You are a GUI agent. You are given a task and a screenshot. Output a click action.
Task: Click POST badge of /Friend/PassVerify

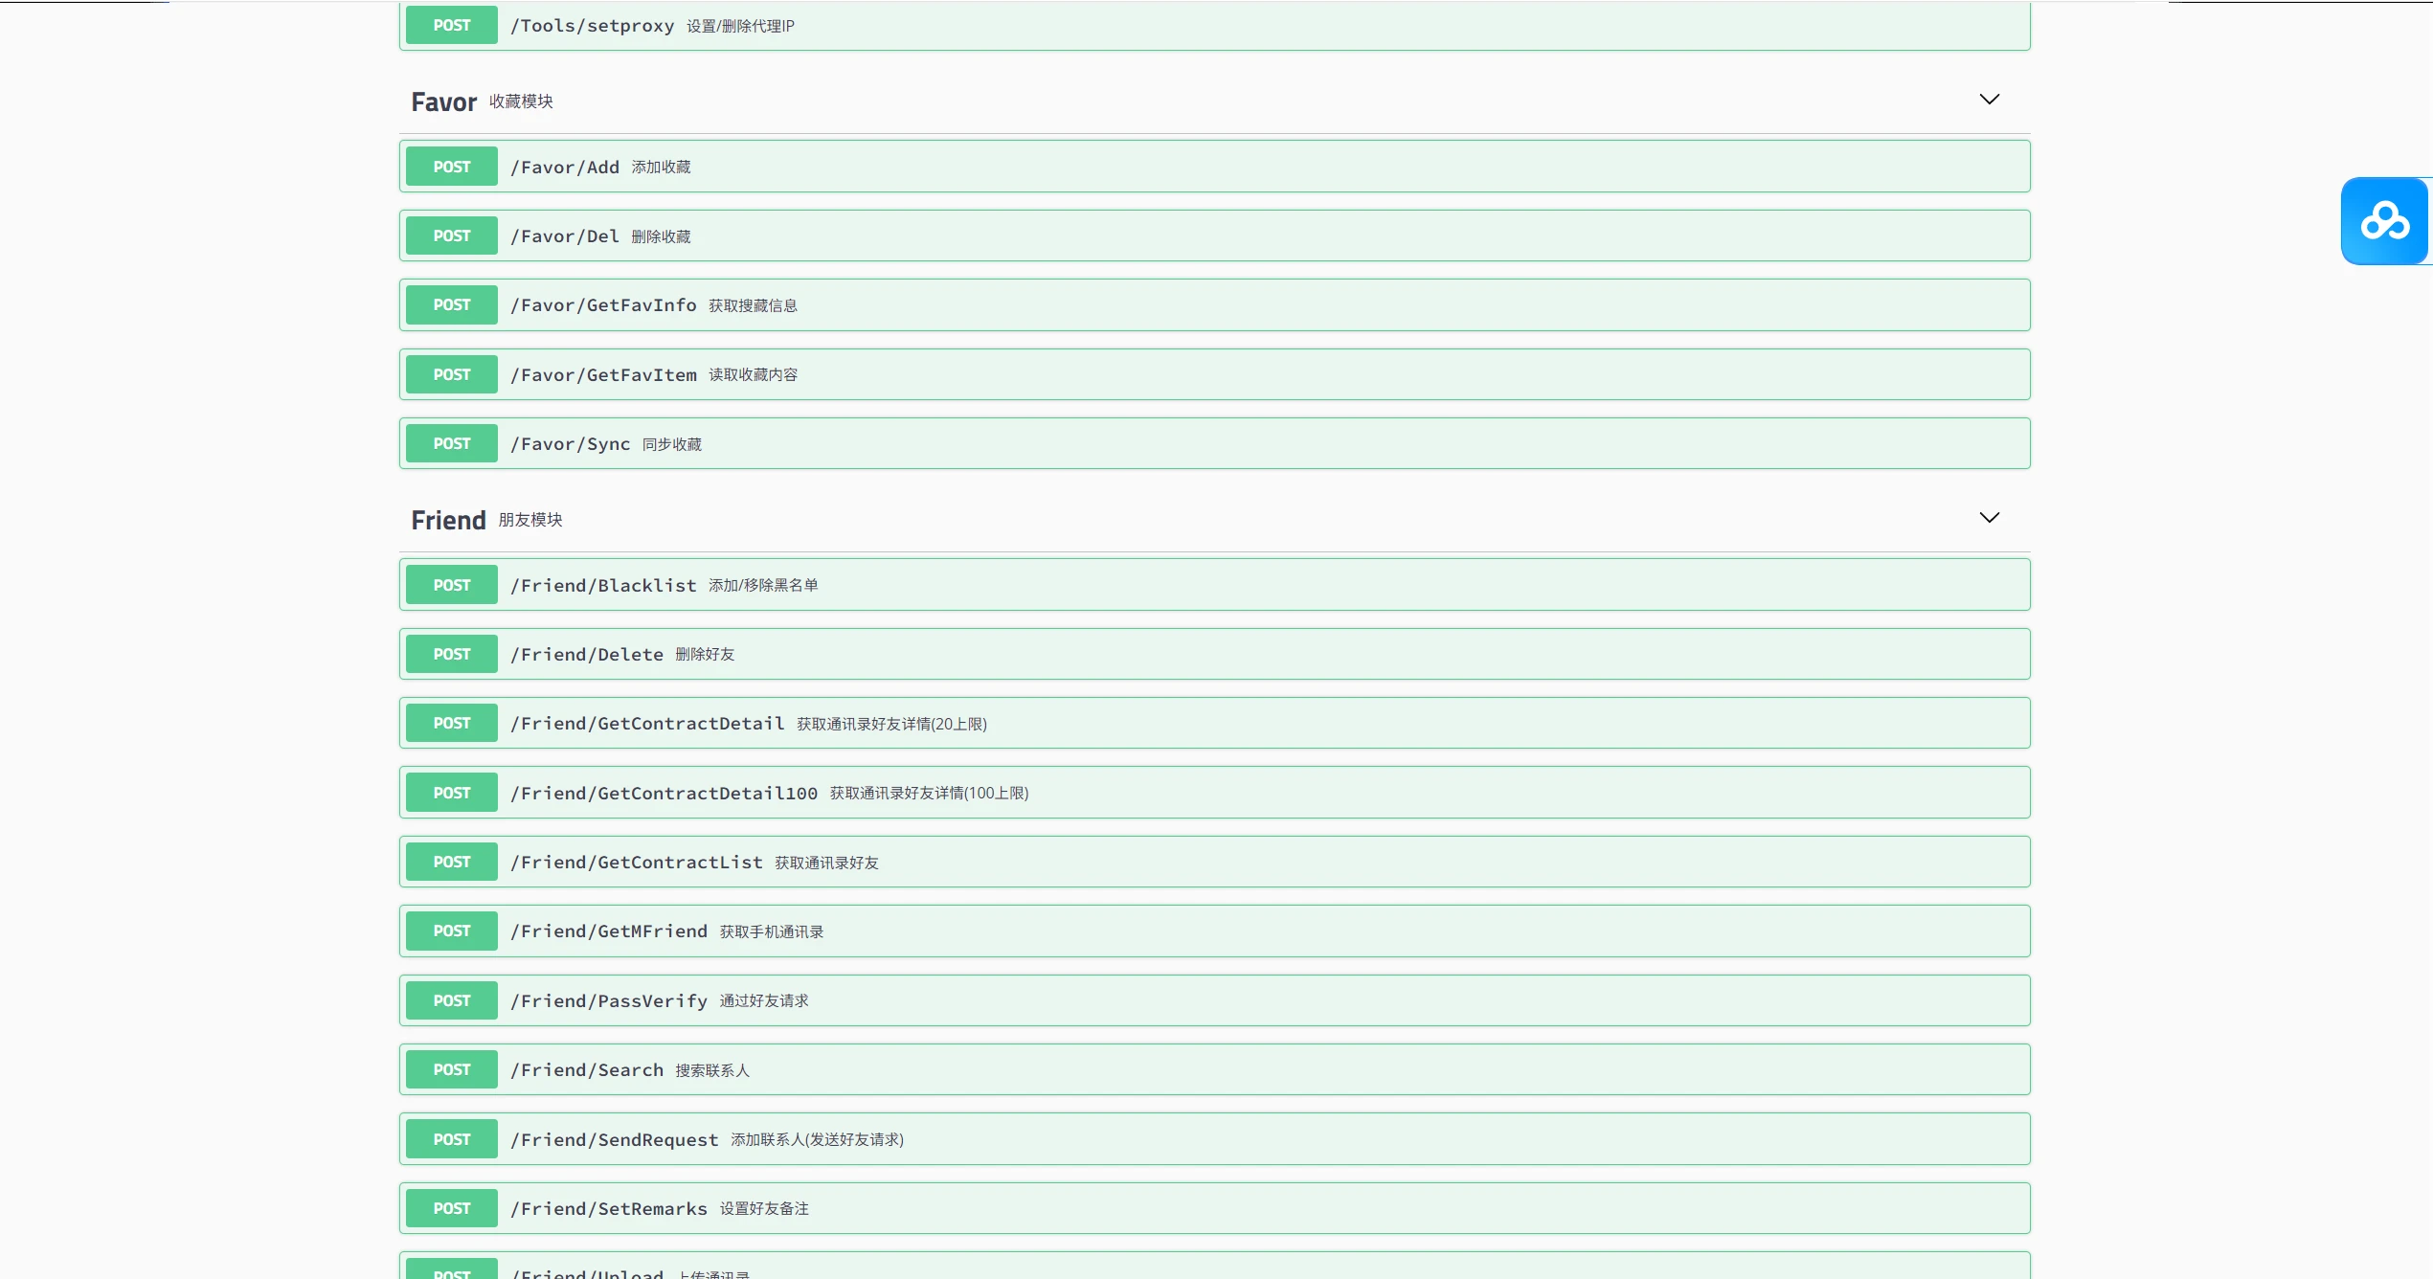(x=451, y=1001)
